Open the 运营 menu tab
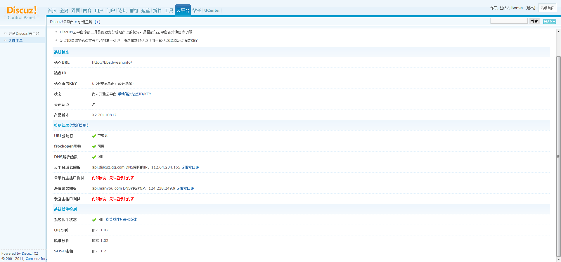Screen dimensions: 561x262 146,11
